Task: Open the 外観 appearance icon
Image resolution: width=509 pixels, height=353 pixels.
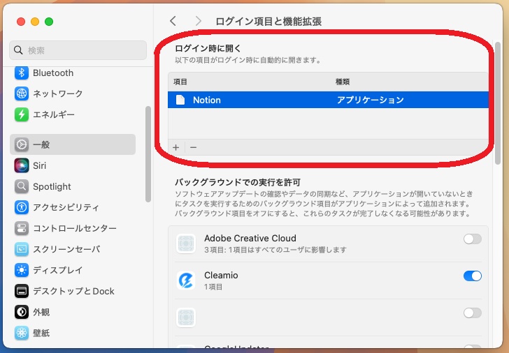Action: pos(22,312)
